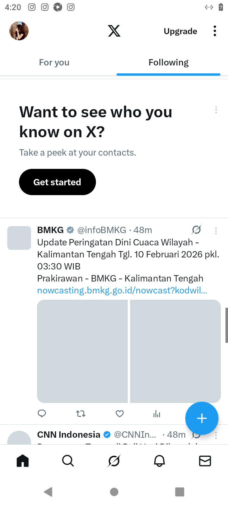Switch to the For you tab
Viewport: 228px width, 506px height.
point(54,63)
